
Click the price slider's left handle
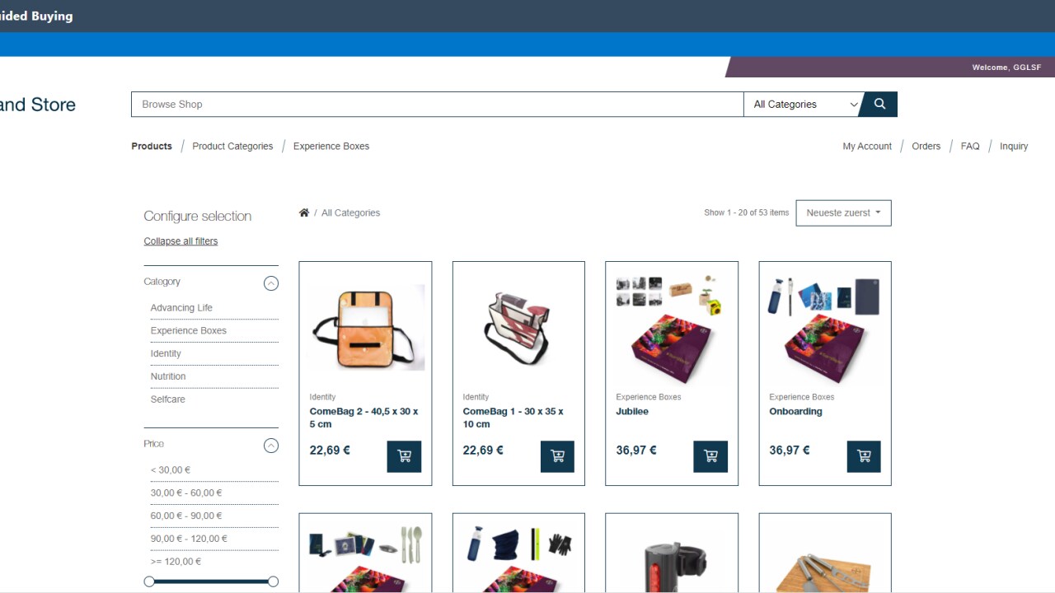point(149,581)
